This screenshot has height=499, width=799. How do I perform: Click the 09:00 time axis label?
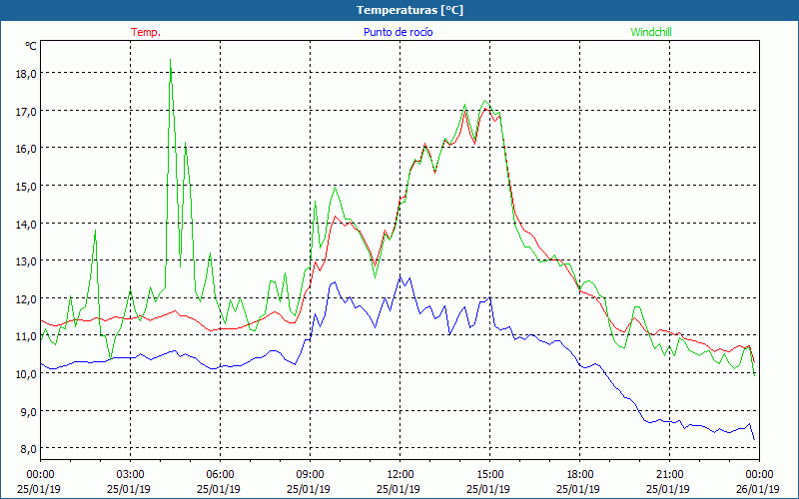click(310, 475)
